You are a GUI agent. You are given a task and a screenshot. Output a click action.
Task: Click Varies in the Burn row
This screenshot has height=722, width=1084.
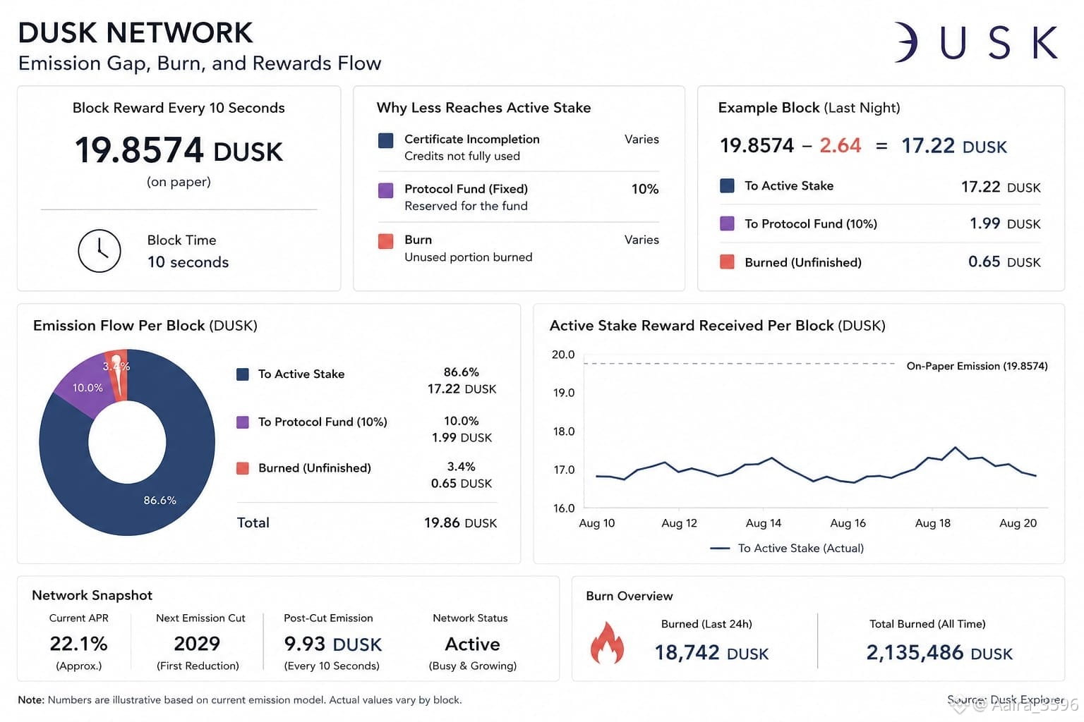(x=642, y=240)
